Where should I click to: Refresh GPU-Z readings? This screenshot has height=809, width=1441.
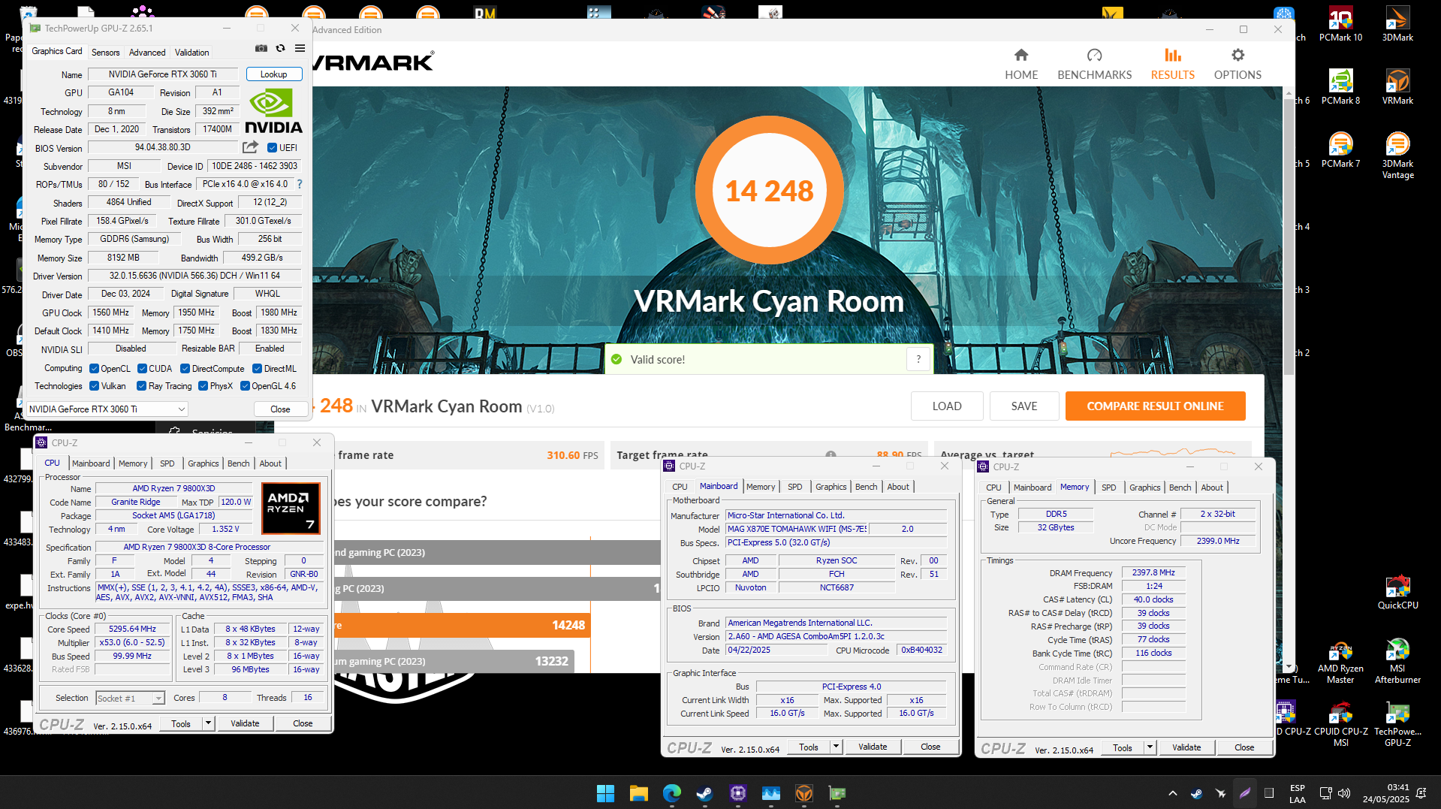pyautogui.click(x=280, y=48)
